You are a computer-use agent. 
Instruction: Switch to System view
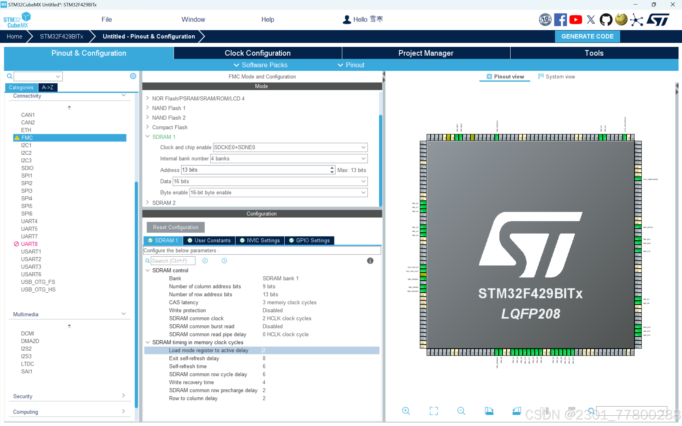point(556,77)
